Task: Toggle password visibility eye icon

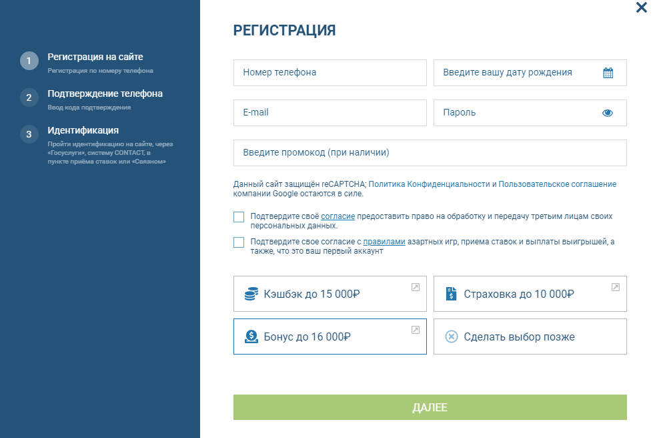Action: (x=607, y=113)
